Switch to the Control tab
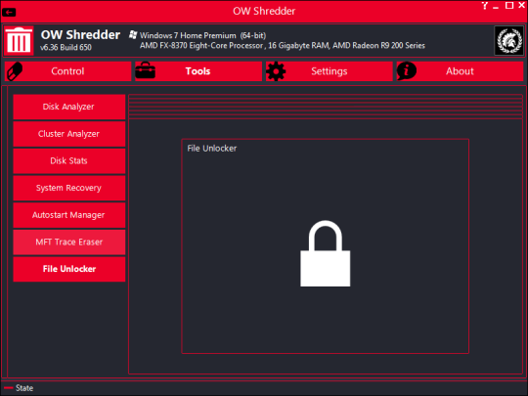 click(x=68, y=71)
